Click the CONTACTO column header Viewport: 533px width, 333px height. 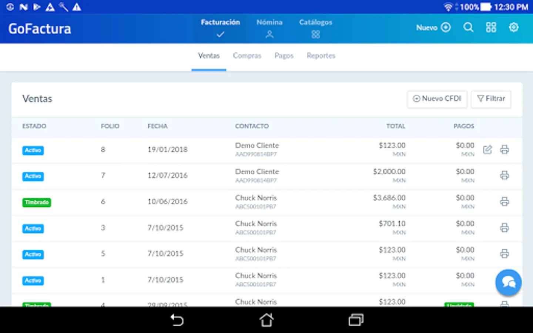click(x=252, y=126)
